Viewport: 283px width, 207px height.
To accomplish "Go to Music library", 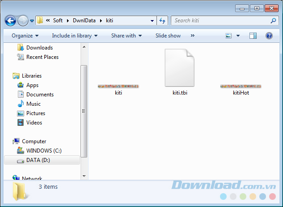I will pyautogui.click(x=33, y=104).
